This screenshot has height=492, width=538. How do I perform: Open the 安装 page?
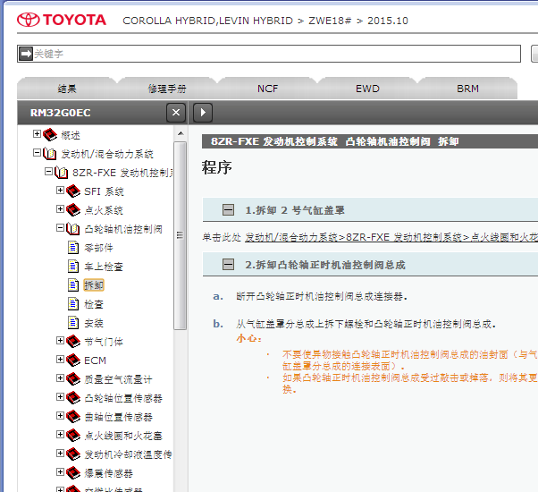[94, 323]
